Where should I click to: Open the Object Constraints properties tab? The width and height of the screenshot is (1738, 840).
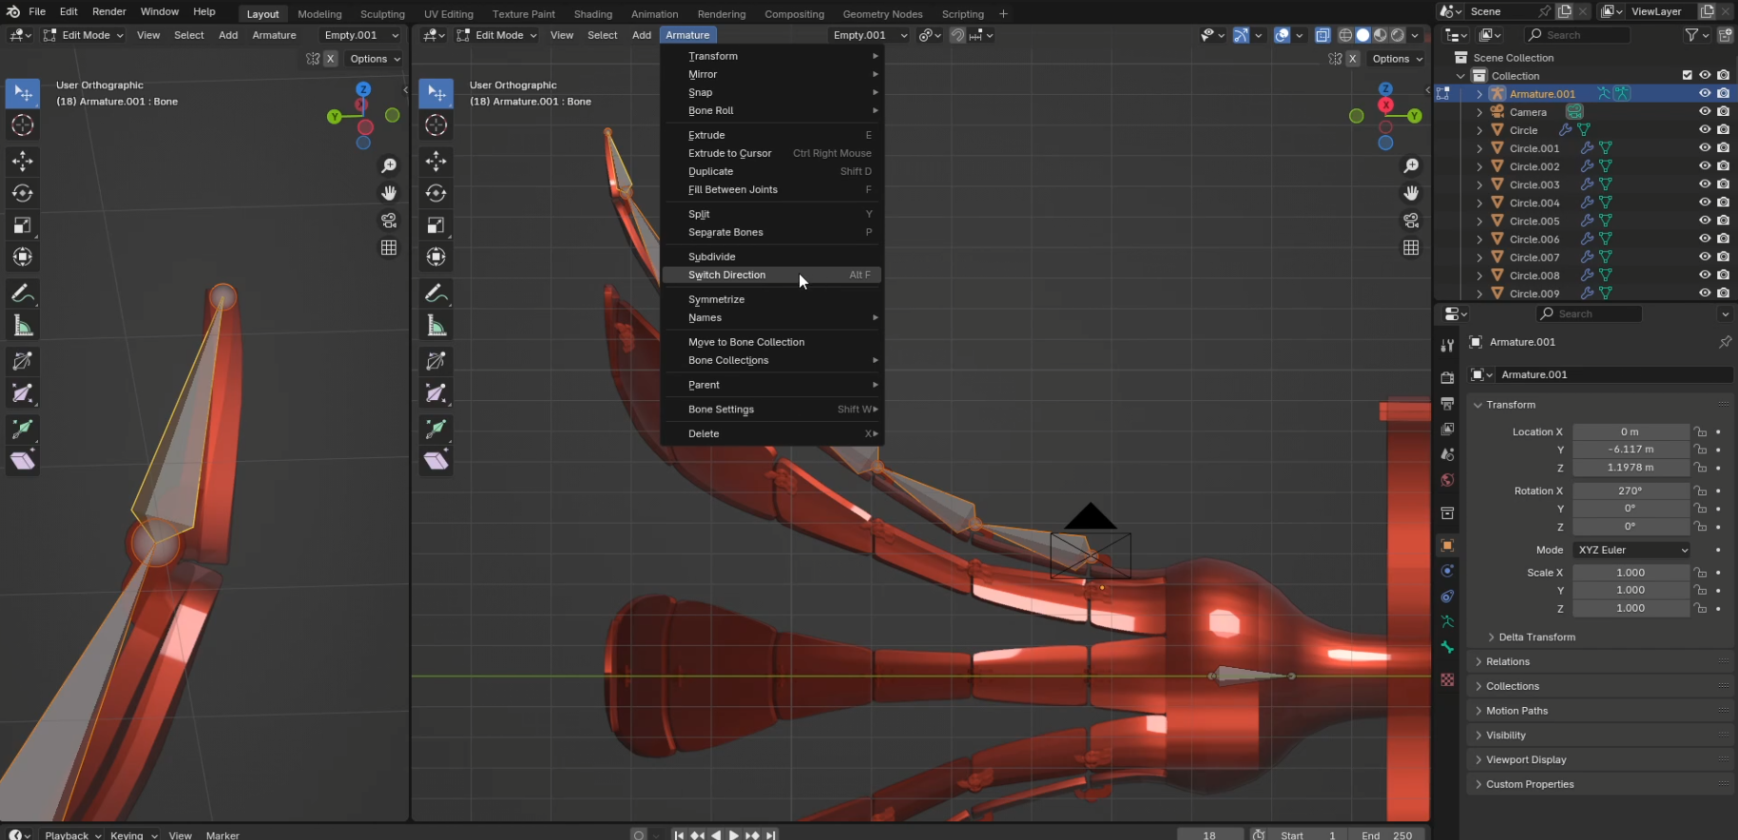1447,597
